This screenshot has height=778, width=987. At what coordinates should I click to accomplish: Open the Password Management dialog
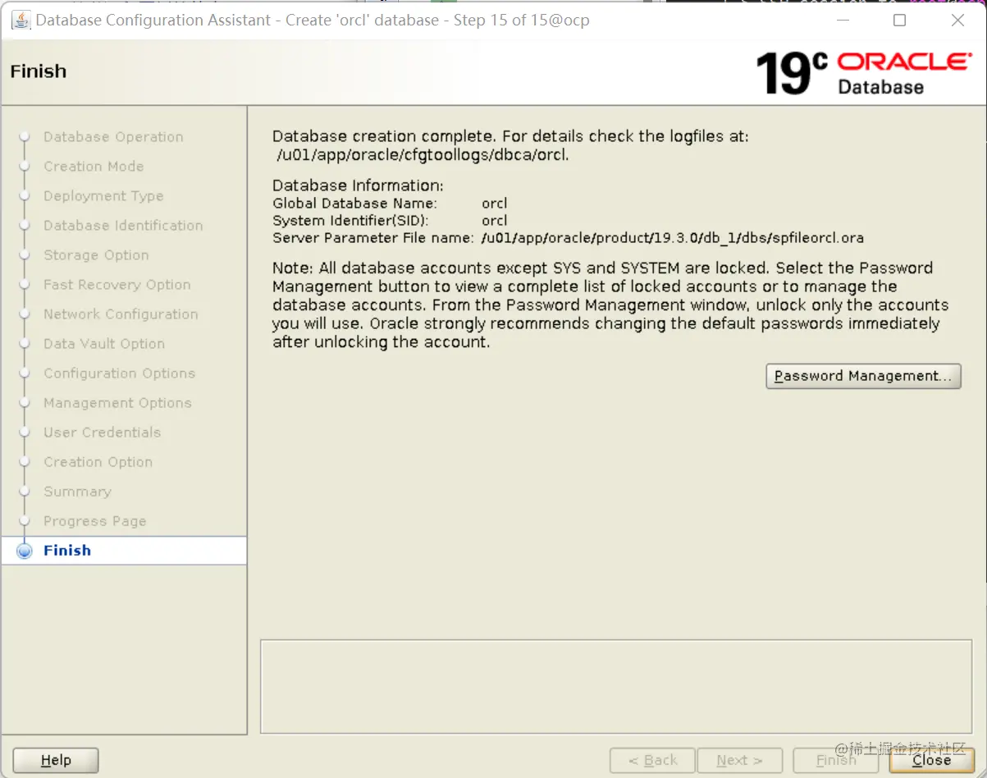pos(863,376)
